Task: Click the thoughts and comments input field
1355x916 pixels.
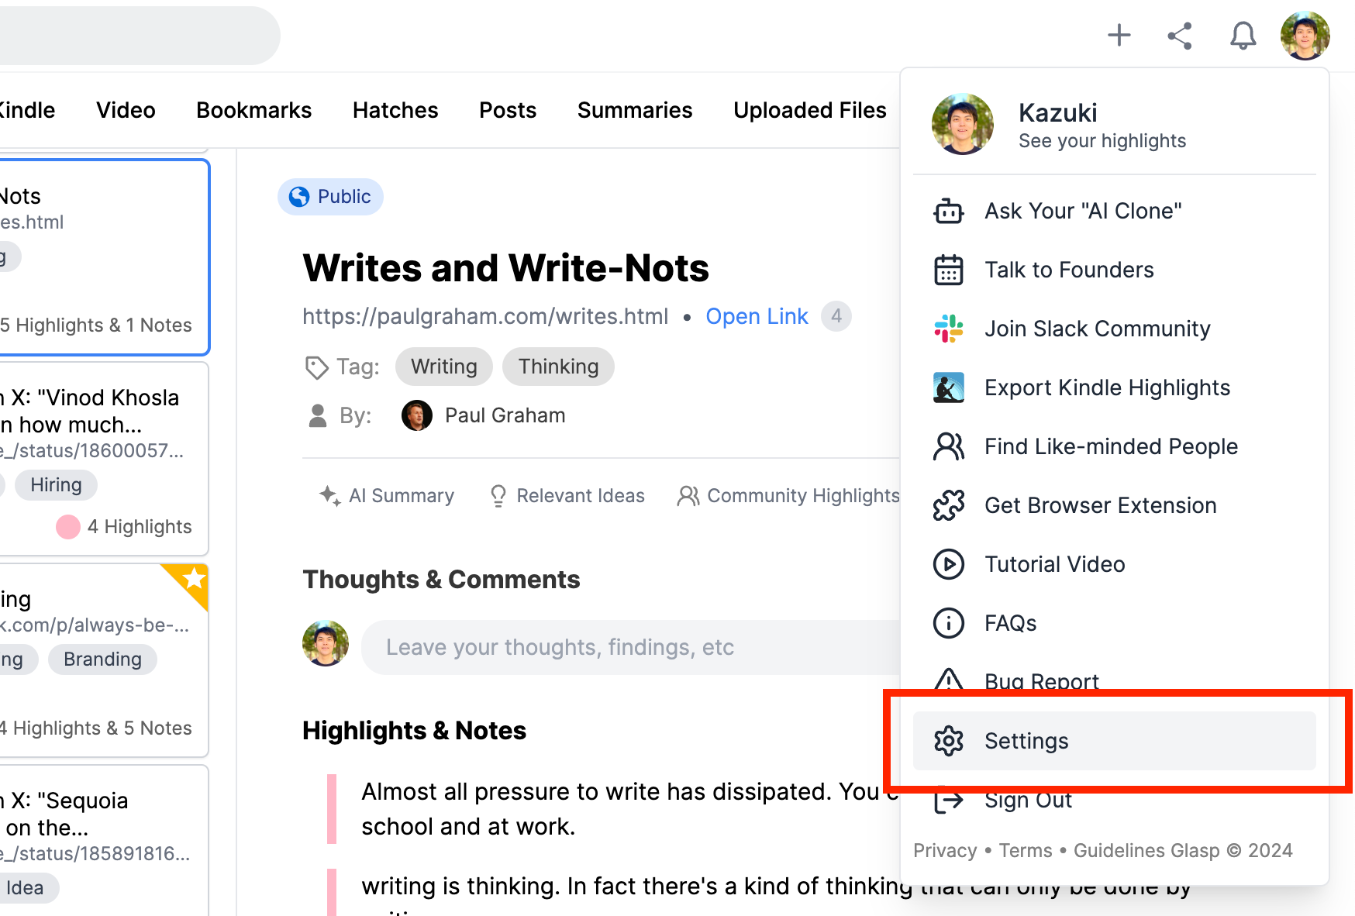Action: 631,647
